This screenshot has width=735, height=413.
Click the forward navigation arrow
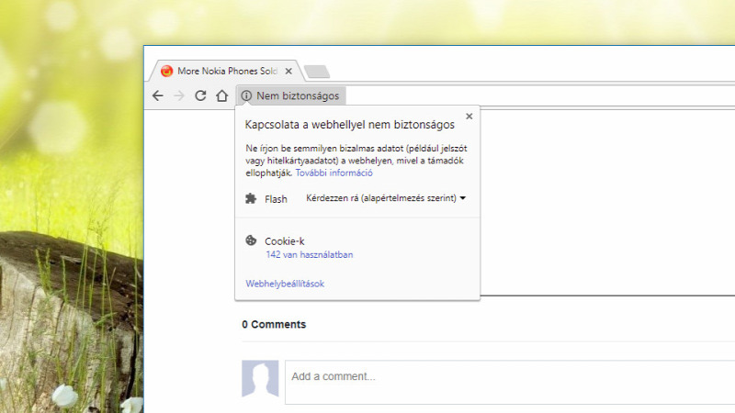179,96
